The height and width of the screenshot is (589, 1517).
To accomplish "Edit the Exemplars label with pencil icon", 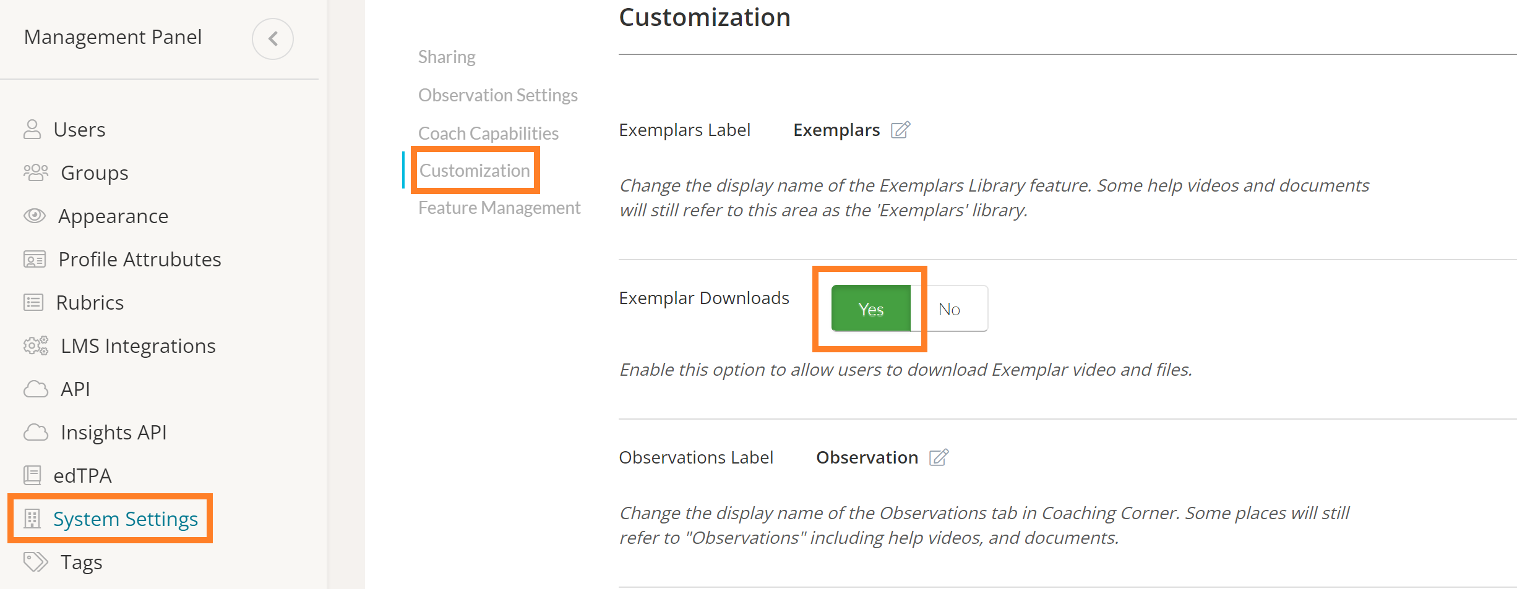I will pos(900,130).
